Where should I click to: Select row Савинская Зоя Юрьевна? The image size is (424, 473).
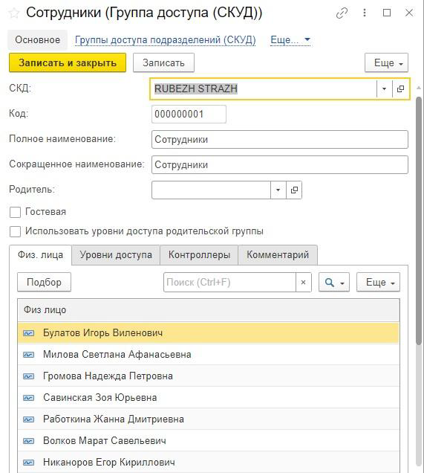pyautogui.click(x=209, y=398)
